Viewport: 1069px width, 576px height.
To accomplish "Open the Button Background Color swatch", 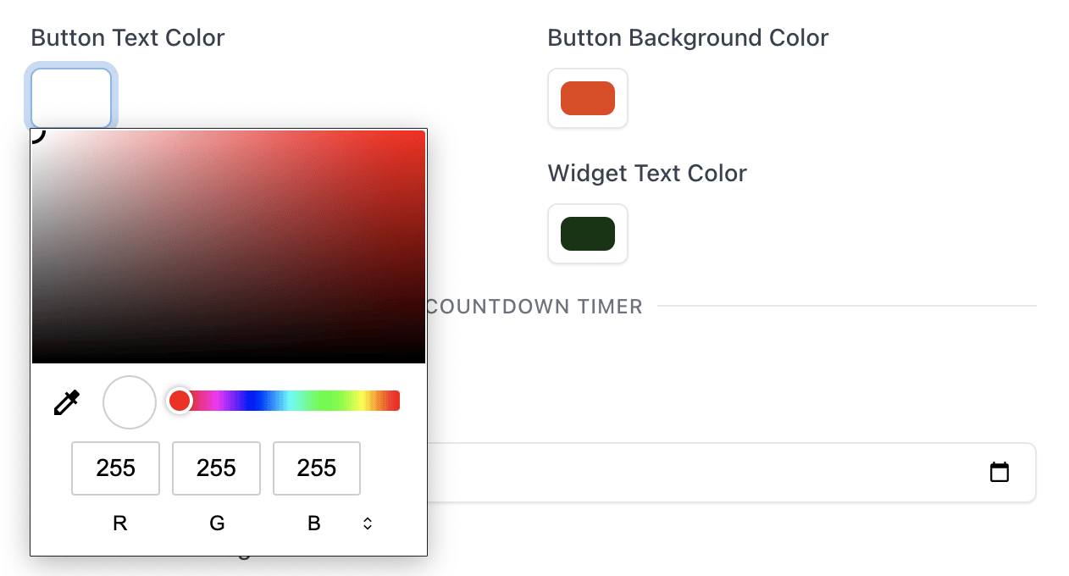I will 587,98.
